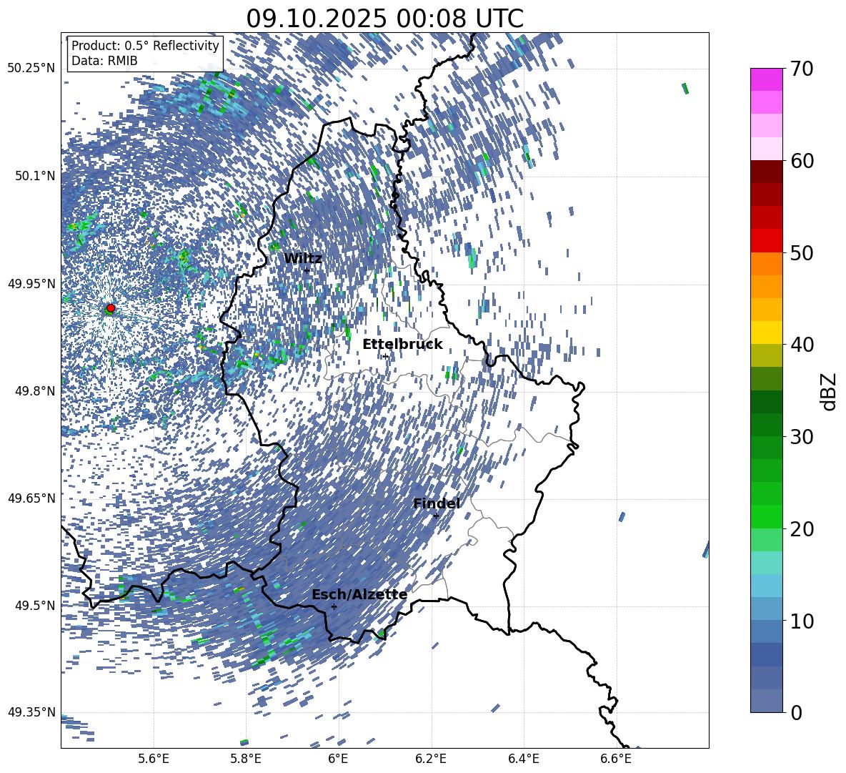Viewport: 846px width, 773px height.
Task: Click the 49.8°N latitude tick label
Action: pyautogui.click(x=34, y=391)
